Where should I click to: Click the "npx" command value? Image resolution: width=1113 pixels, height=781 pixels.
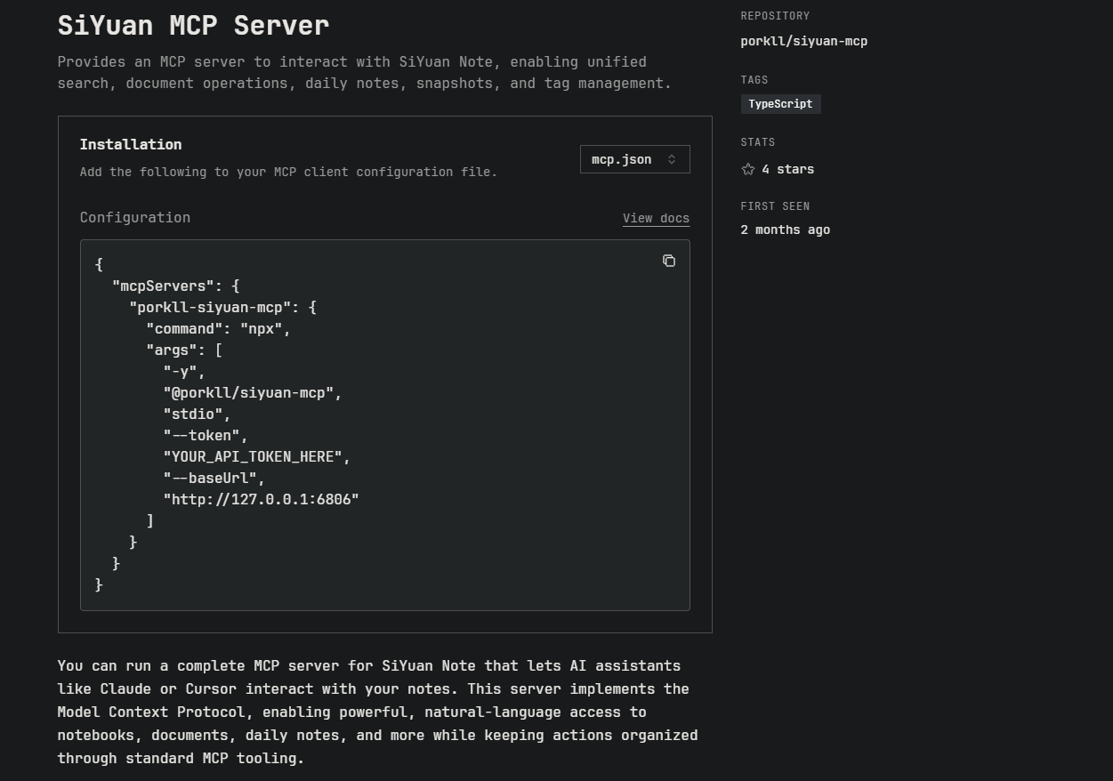[x=264, y=328]
